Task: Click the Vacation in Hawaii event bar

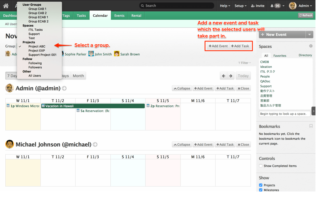Action: click(93, 106)
